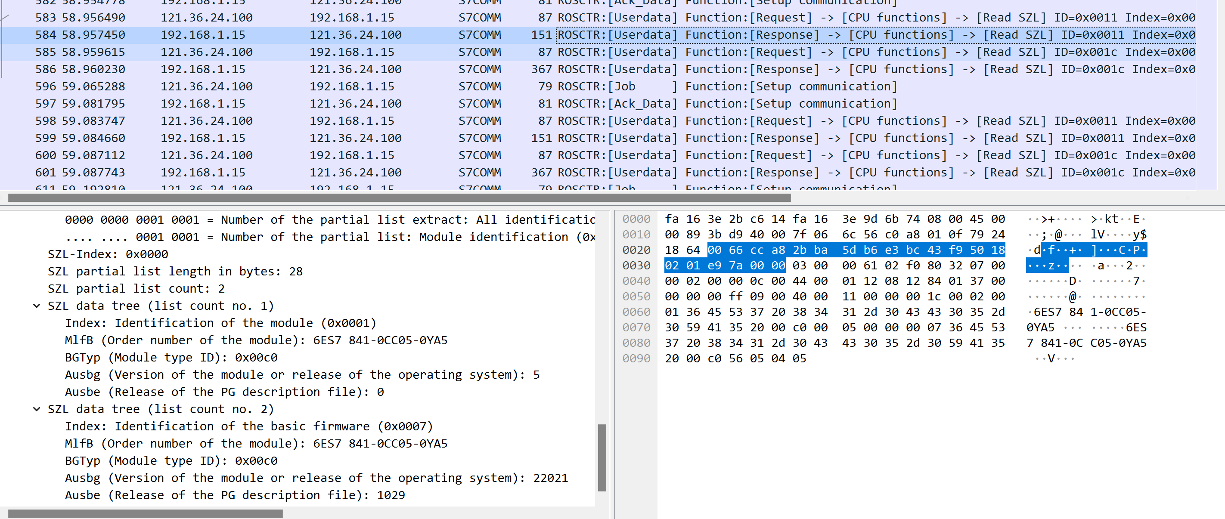Select Index Identification of the basic firmware
1225x519 pixels.
tap(249, 426)
